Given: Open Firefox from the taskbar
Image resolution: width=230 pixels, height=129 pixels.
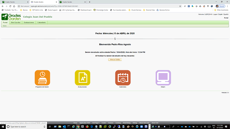Looking at the screenshot, I should (87, 126).
